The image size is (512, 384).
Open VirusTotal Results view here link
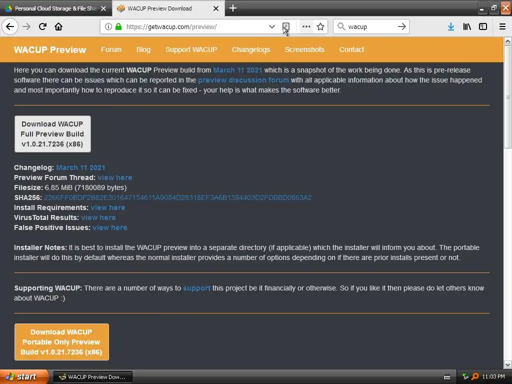(x=98, y=217)
